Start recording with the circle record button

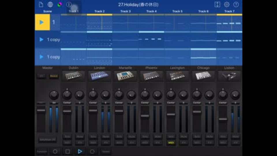pyautogui.click(x=55, y=151)
